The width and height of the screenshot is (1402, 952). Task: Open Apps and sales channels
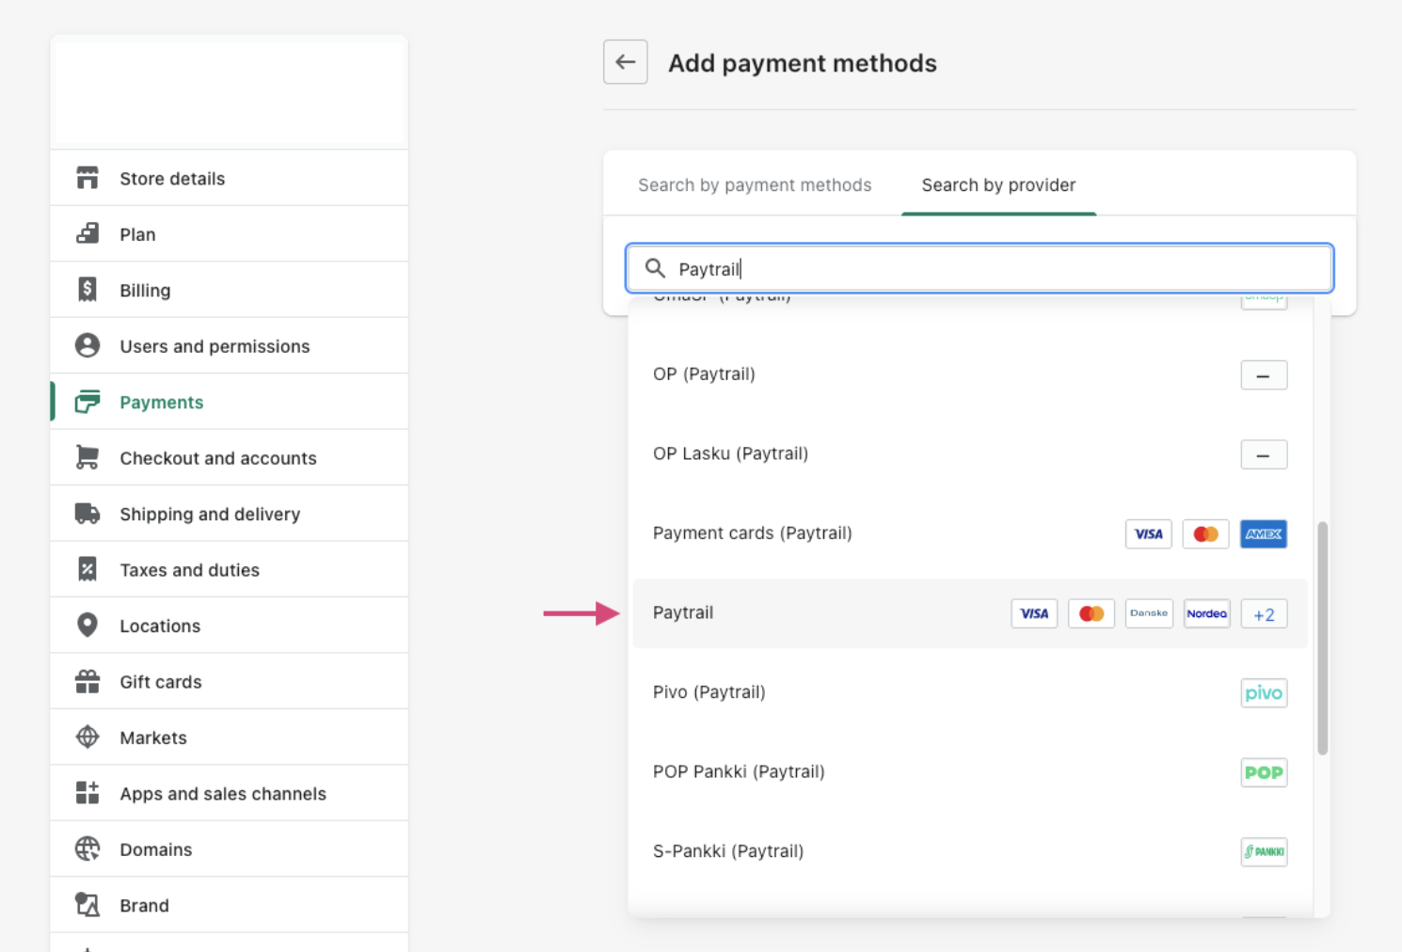(223, 794)
